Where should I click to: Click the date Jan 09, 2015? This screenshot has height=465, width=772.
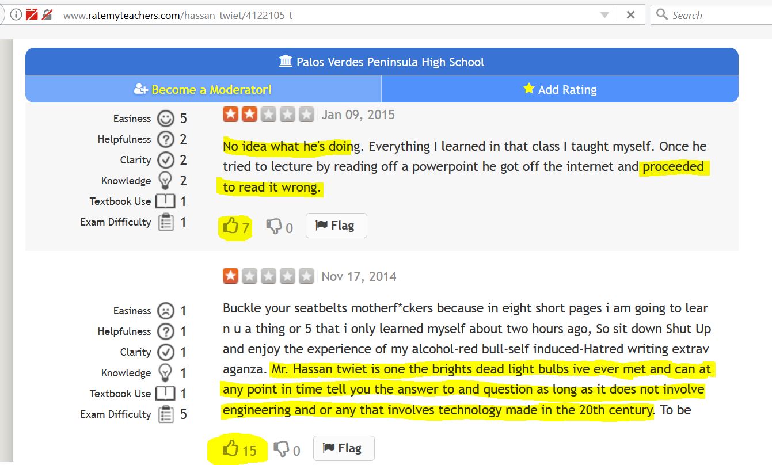[358, 115]
